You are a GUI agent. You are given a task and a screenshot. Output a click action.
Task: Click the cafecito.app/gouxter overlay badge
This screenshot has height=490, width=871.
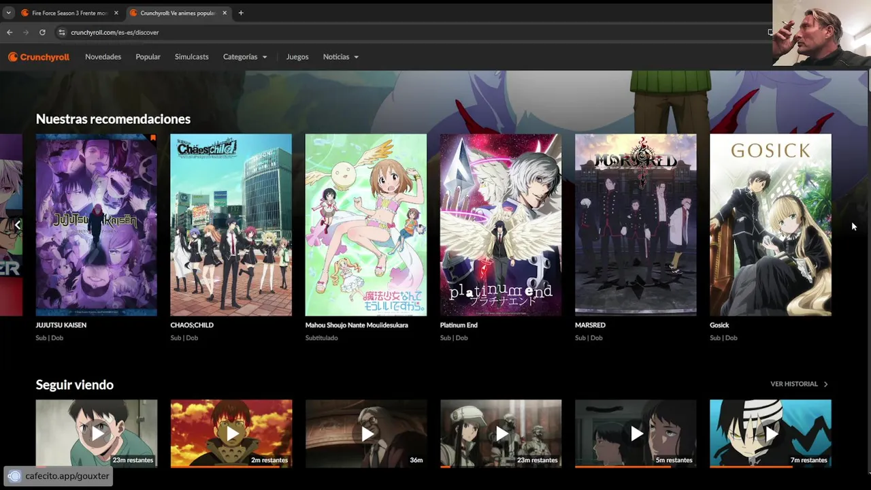(x=59, y=476)
